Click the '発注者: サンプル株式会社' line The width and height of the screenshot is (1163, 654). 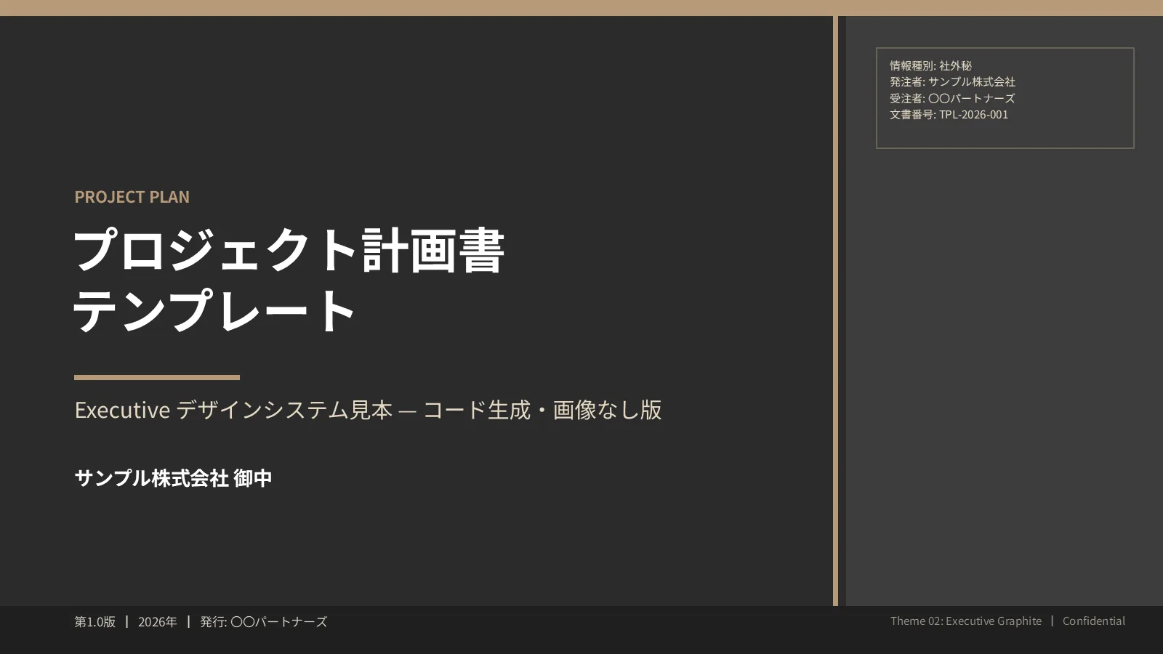[x=952, y=81]
